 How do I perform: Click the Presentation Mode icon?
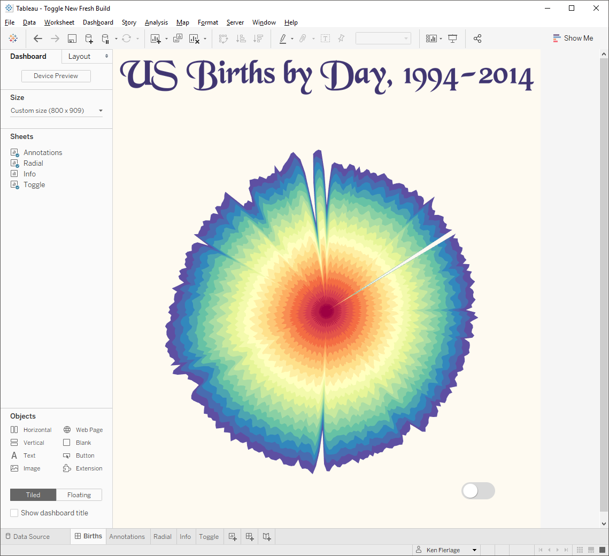tap(452, 38)
